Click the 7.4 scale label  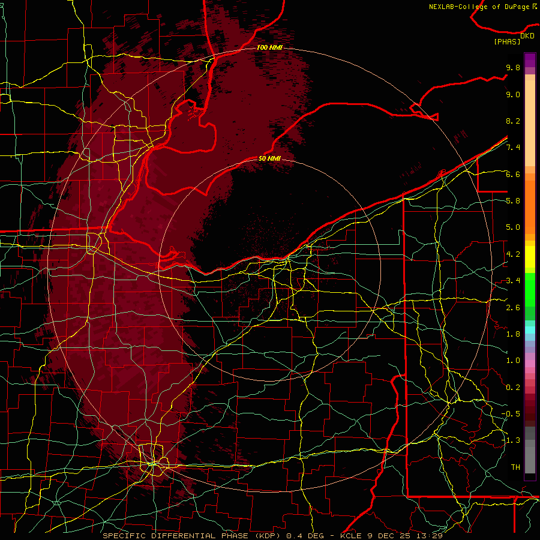coord(513,148)
